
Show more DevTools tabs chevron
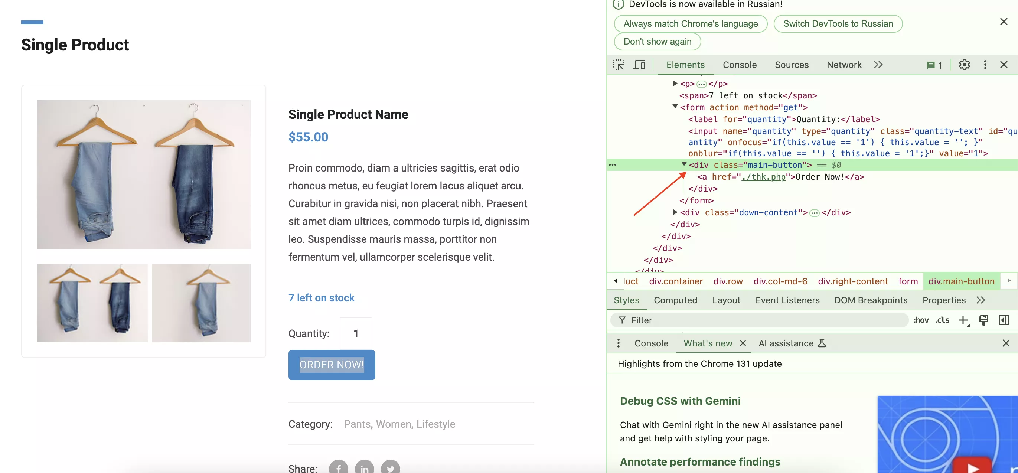pyautogui.click(x=878, y=65)
